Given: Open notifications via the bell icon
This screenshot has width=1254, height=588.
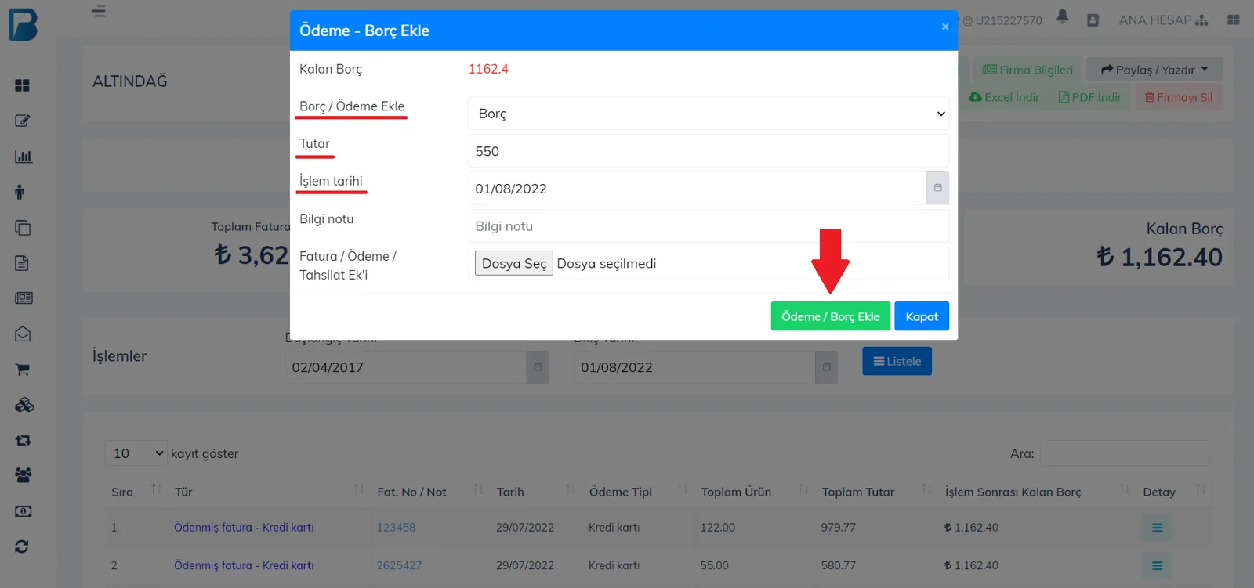Looking at the screenshot, I should (x=1063, y=17).
